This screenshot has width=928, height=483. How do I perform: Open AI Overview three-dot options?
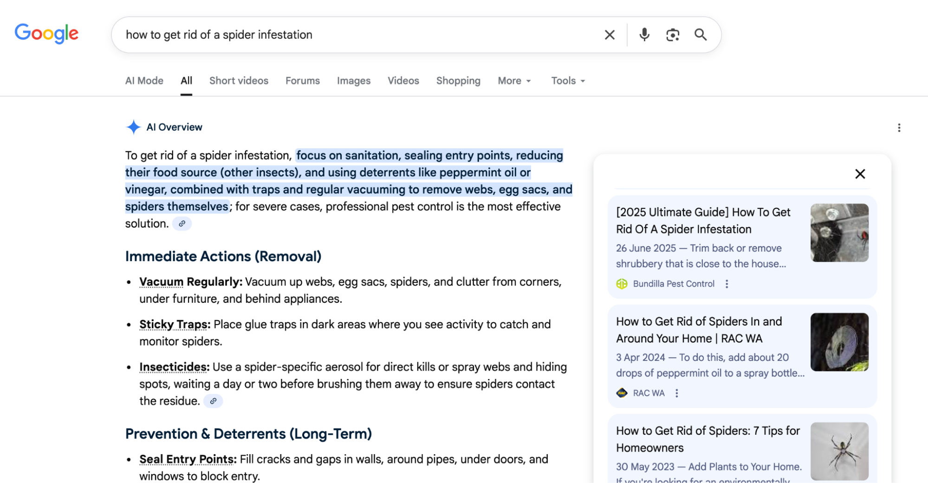click(x=899, y=128)
